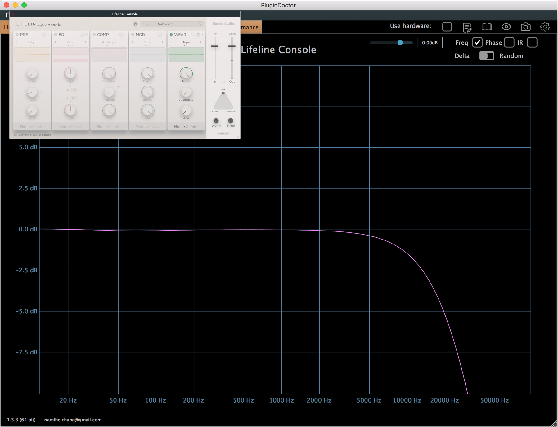This screenshot has height=427, width=558.
Task: Go to next MOD mode after Tape
Action: tap(163, 42)
